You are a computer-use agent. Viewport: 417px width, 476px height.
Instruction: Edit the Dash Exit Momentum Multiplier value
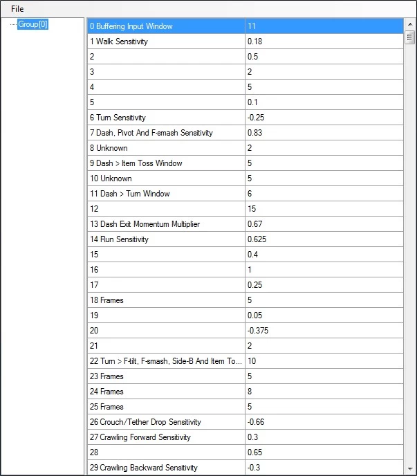coord(324,224)
